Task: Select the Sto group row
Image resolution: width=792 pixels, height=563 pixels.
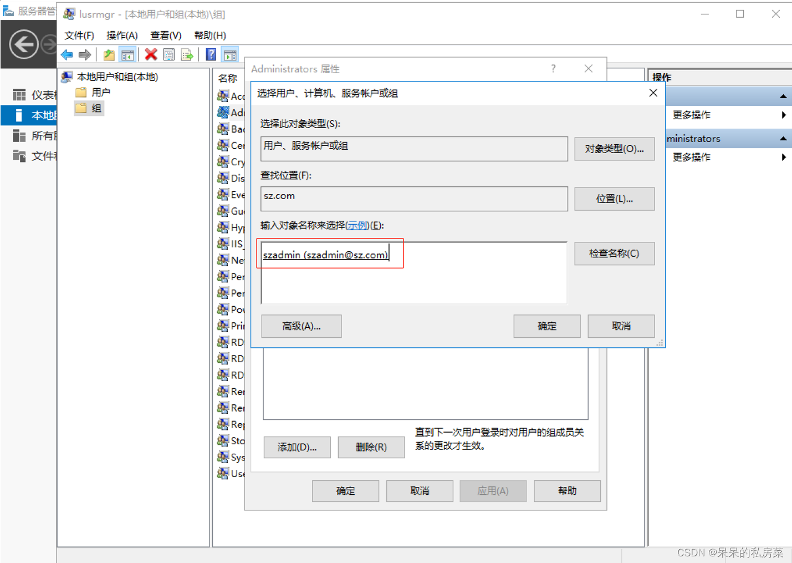Action: (x=231, y=440)
